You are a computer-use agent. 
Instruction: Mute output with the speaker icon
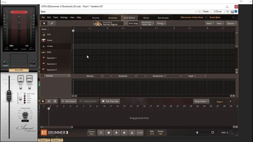[197, 133]
